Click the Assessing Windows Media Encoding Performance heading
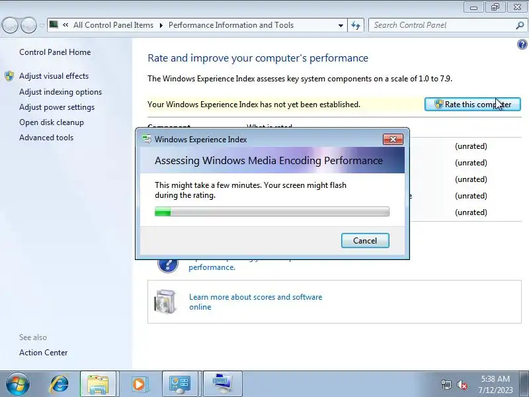 click(x=268, y=160)
